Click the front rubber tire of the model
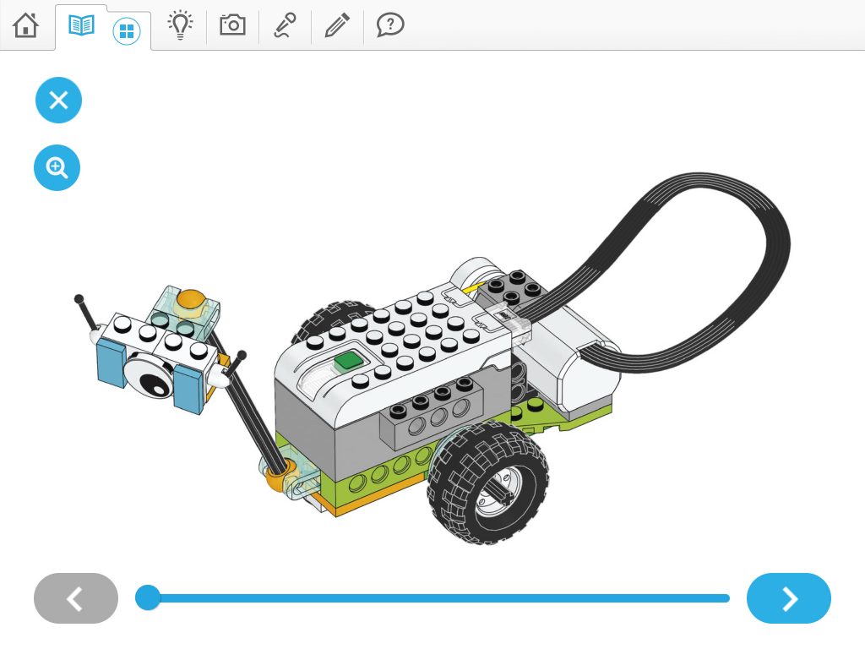This screenshot has width=865, height=649. [487, 480]
